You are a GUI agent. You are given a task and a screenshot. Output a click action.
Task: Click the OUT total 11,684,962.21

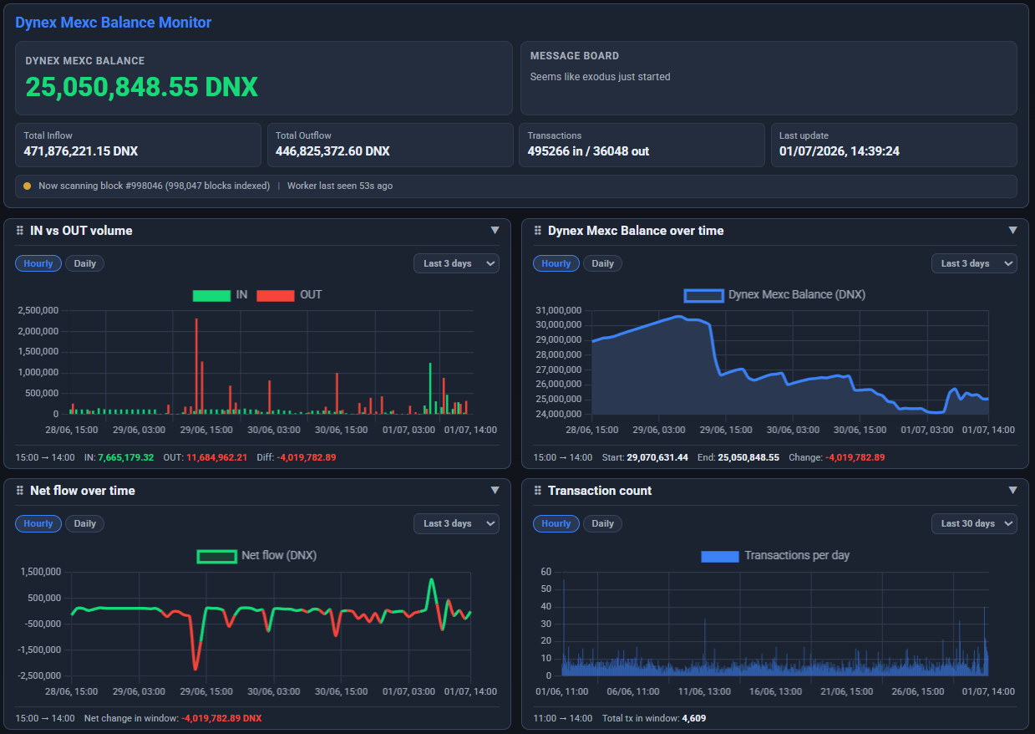[216, 457]
